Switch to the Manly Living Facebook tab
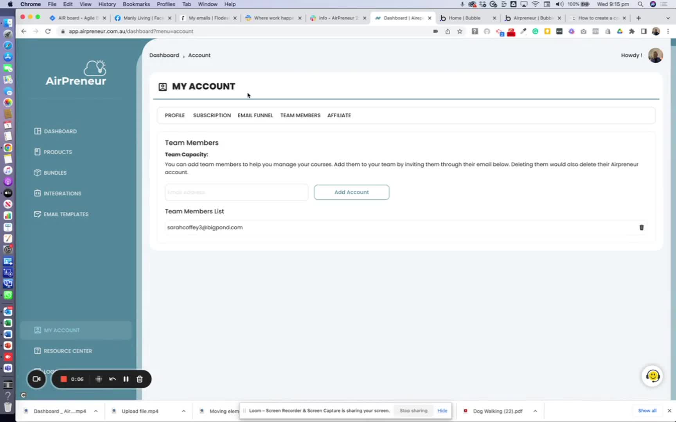The height and width of the screenshot is (422, 676). coord(143,18)
